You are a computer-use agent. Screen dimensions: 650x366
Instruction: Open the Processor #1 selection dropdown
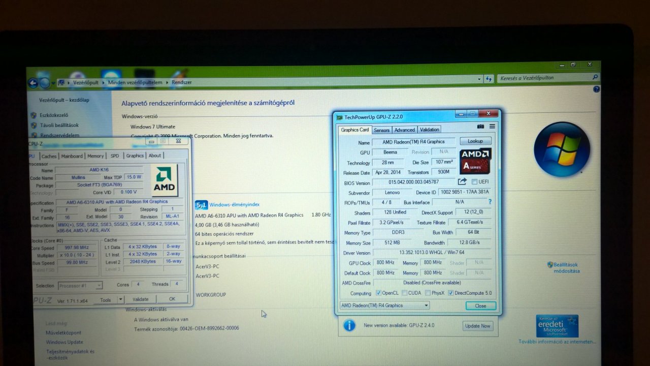(x=80, y=286)
